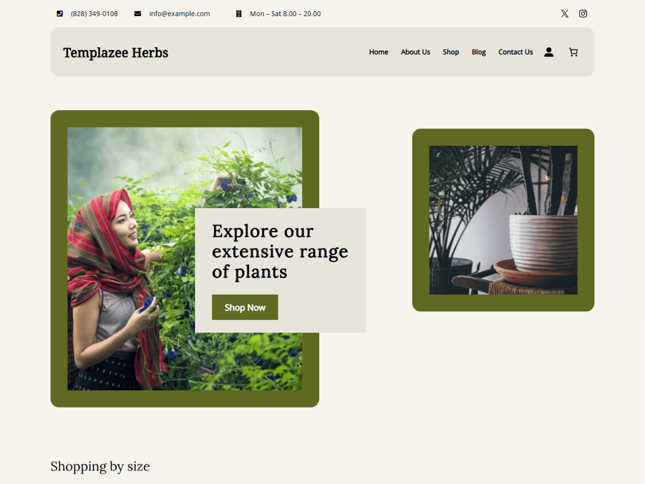The width and height of the screenshot is (645, 484).
Task: Click the user account icon
Action: point(549,52)
